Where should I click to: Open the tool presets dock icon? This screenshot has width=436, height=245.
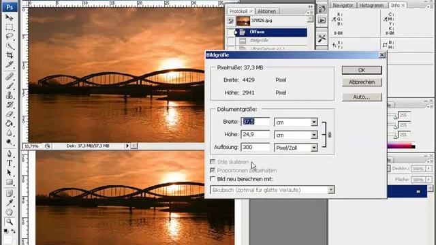(322, 38)
